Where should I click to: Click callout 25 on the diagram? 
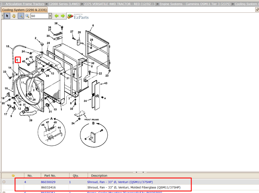(48, 43)
